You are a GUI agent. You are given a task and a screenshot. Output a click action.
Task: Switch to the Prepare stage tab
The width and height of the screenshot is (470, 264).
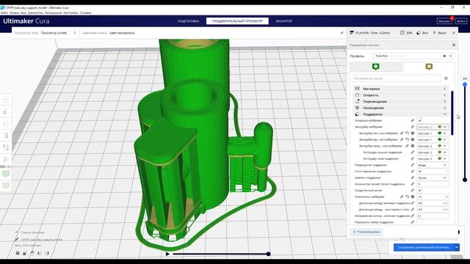[x=188, y=21]
